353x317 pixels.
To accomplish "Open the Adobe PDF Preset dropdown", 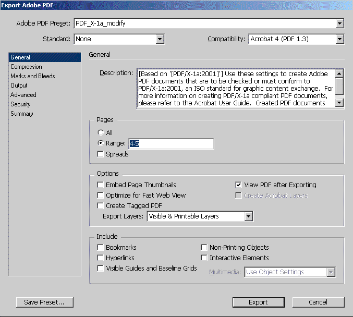I will click(x=209, y=23).
